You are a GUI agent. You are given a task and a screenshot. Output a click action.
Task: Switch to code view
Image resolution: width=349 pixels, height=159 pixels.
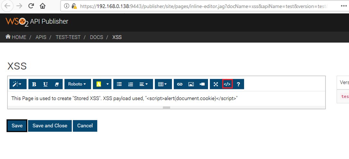tap(227, 84)
